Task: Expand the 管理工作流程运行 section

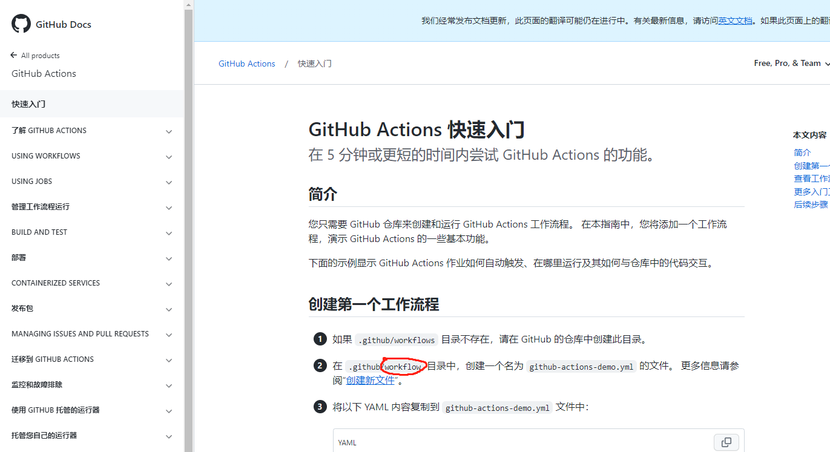Action: coord(169,208)
